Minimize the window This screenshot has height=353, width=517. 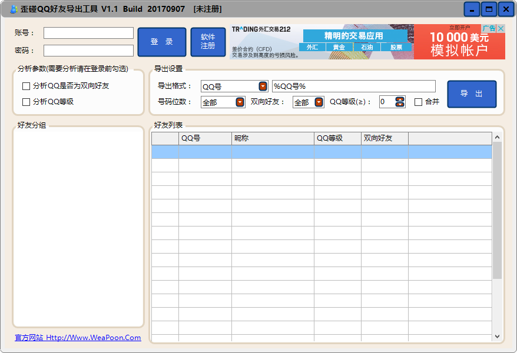click(472, 9)
